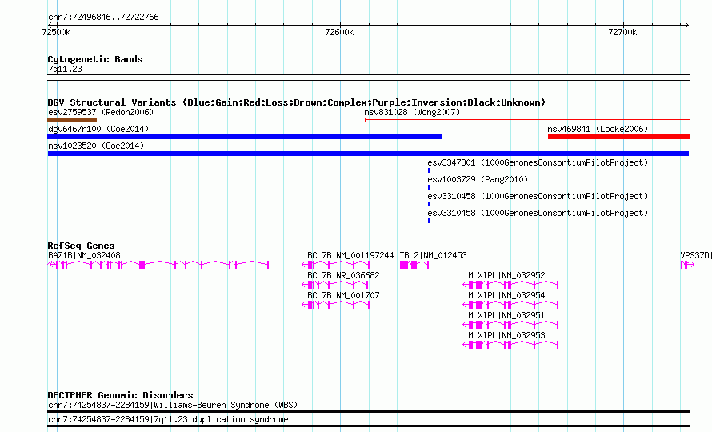This screenshot has height=432, width=712.
Task: Select the MLXIPL|NM_032951 transcript glyph
Action: point(510,325)
